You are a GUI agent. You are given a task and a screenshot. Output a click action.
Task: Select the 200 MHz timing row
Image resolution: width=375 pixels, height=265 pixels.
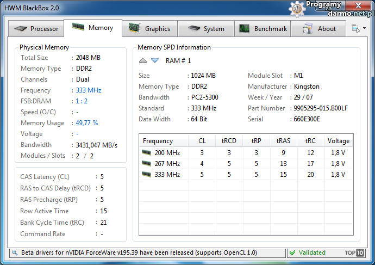coord(166,153)
